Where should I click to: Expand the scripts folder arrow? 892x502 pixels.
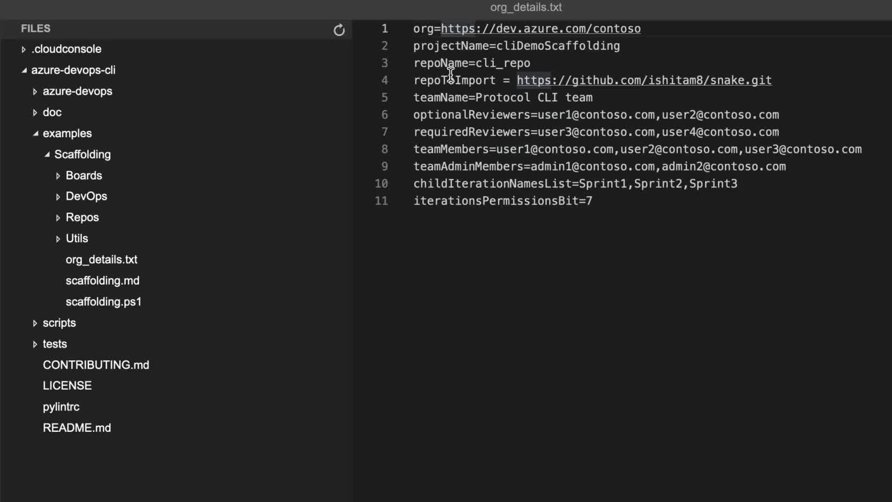pos(35,323)
